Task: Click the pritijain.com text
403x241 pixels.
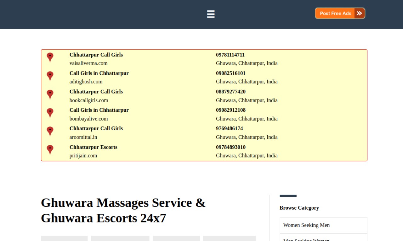Action: tap(83, 156)
